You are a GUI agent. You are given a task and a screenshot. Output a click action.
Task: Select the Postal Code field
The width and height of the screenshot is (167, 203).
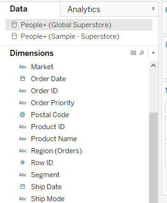click(x=50, y=115)
